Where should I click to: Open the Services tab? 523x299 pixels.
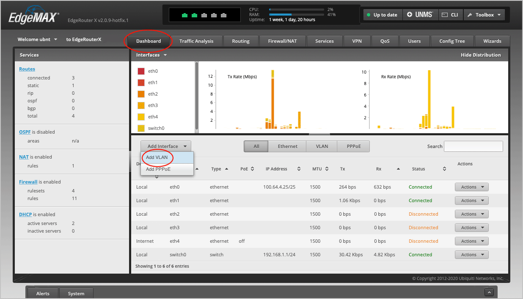325,41
